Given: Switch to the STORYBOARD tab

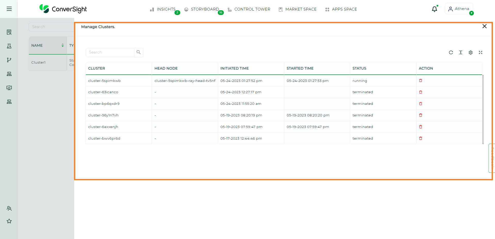Looking at the screenshot, I should (x=204, y=9).
